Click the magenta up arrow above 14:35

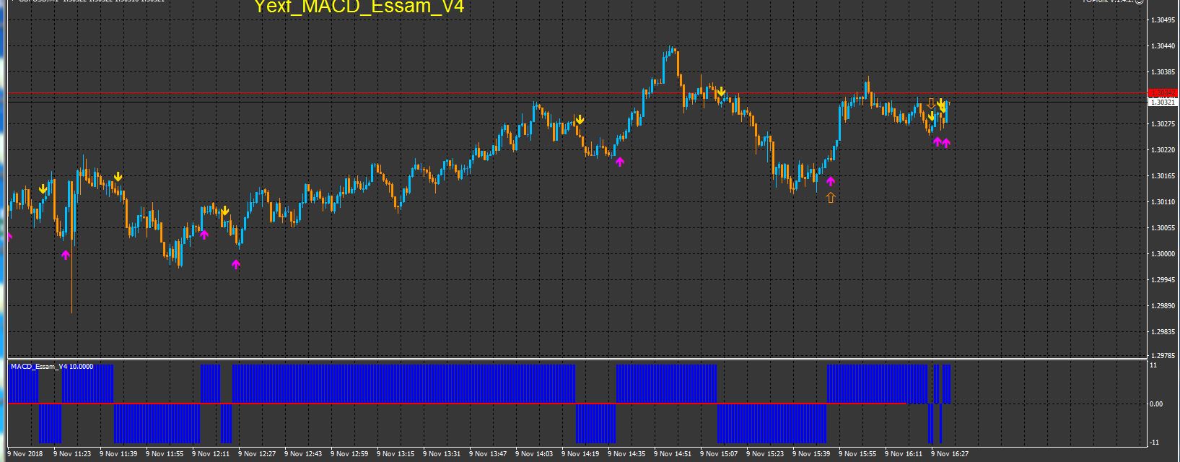pos(619,162)
